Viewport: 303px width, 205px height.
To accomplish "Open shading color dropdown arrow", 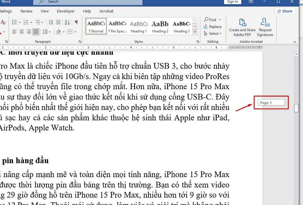I will pyautogui.click(x=63, y=32).
